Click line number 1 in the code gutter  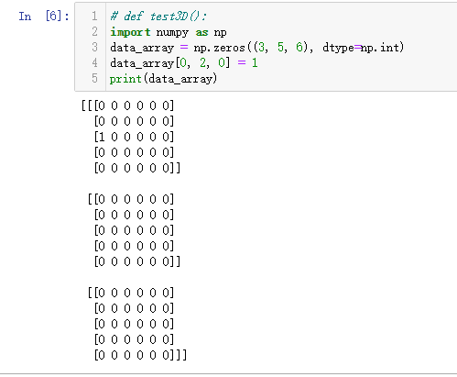pyautogui.click(x=94, y=16)
